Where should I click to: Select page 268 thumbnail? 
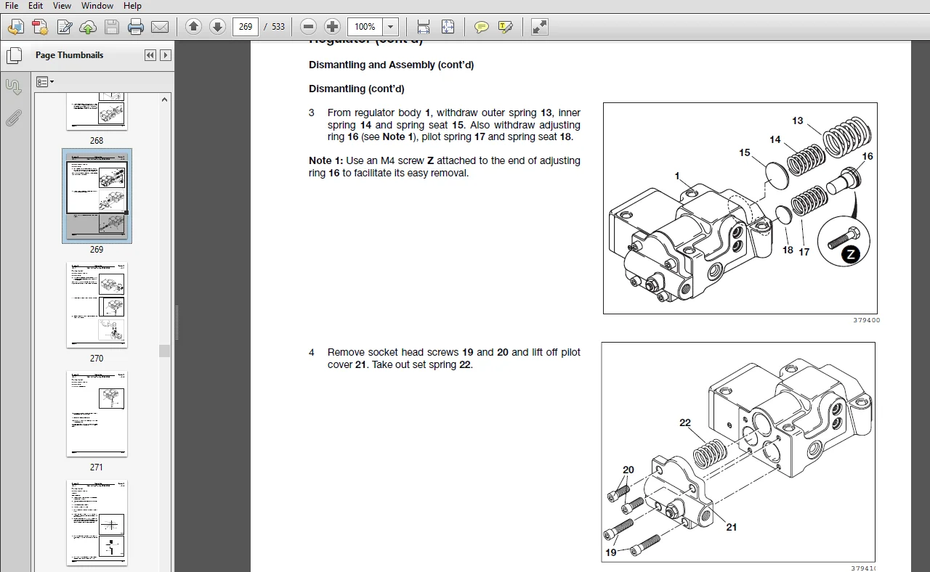[97, 113]
